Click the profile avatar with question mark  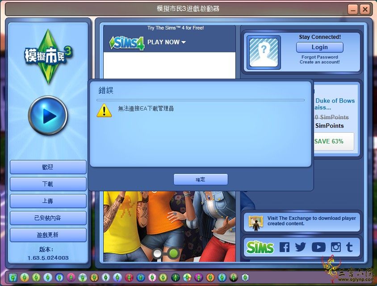(x=264, y=52)
